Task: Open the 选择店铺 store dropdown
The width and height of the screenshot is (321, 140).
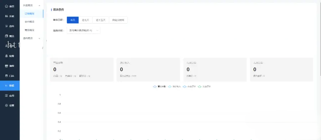Action: (83, 30)
